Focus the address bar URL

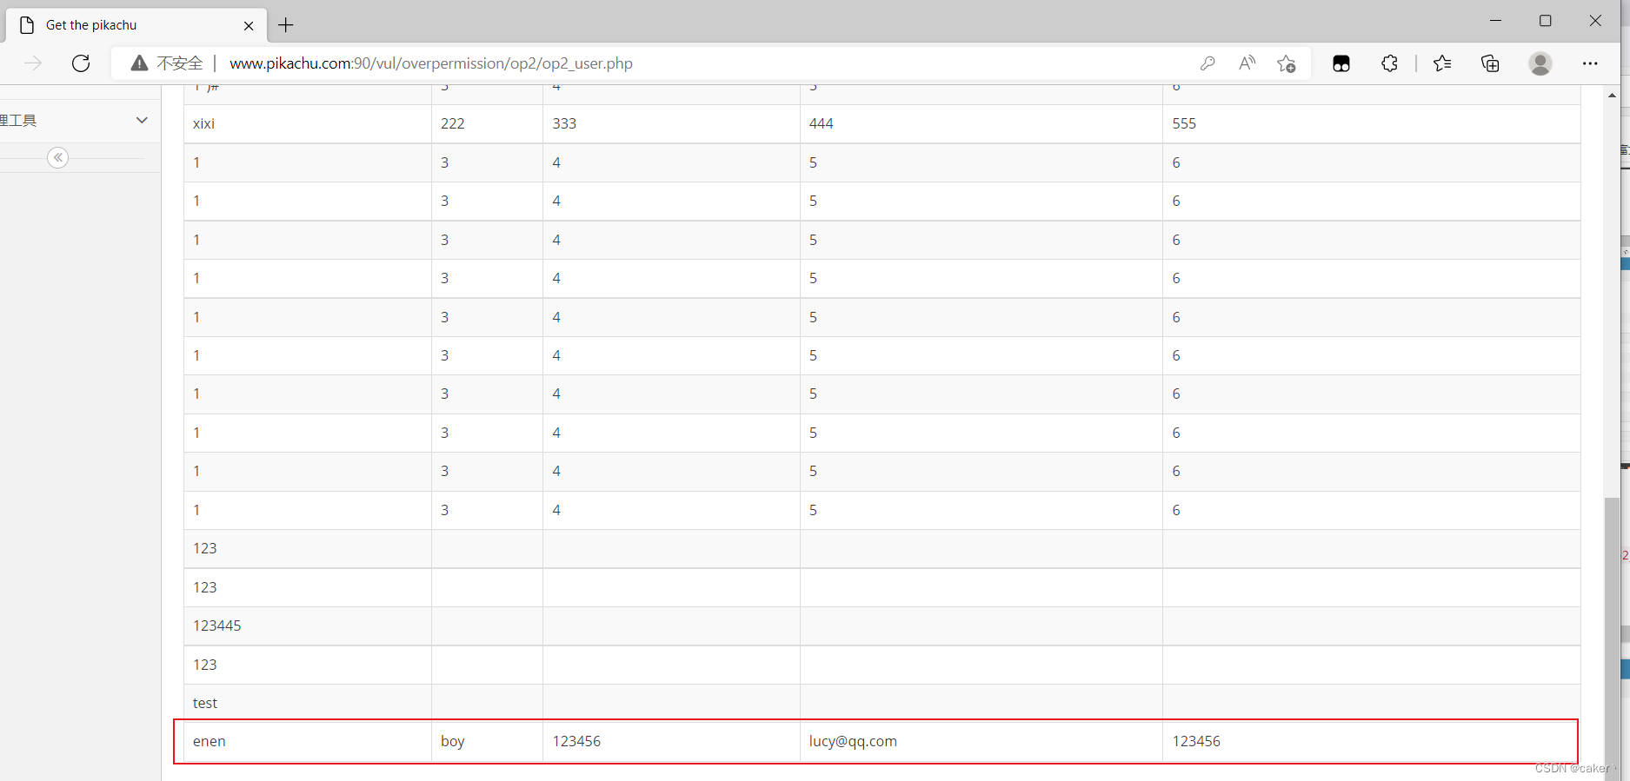431,63
